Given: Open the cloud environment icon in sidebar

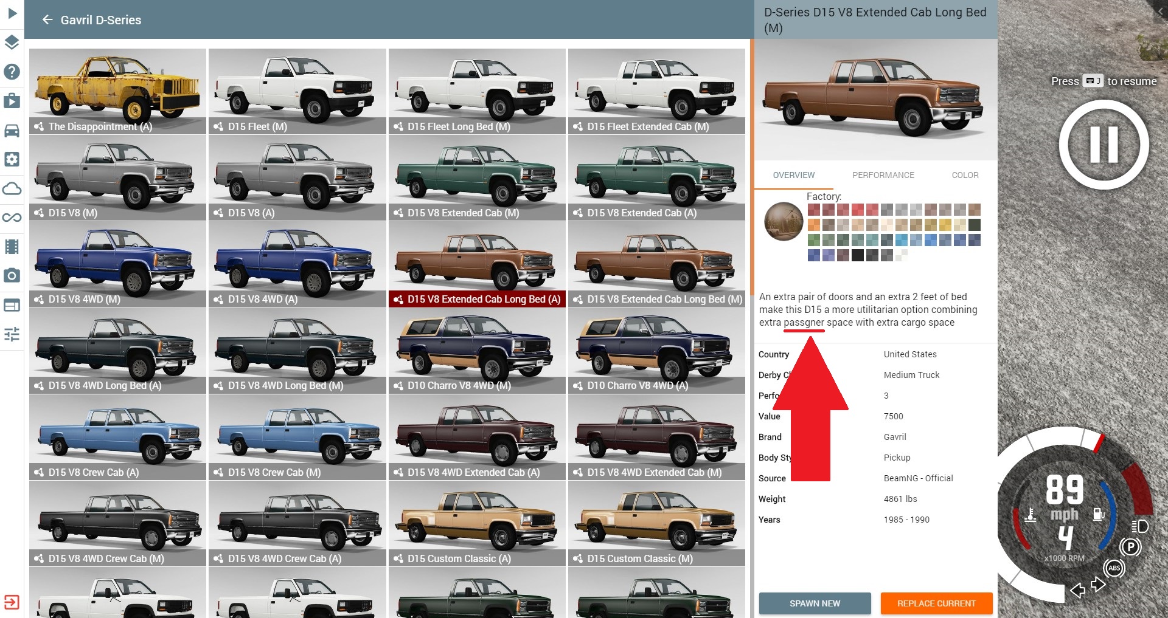Looking at the screenshot, I should click(x=12, y=188).
